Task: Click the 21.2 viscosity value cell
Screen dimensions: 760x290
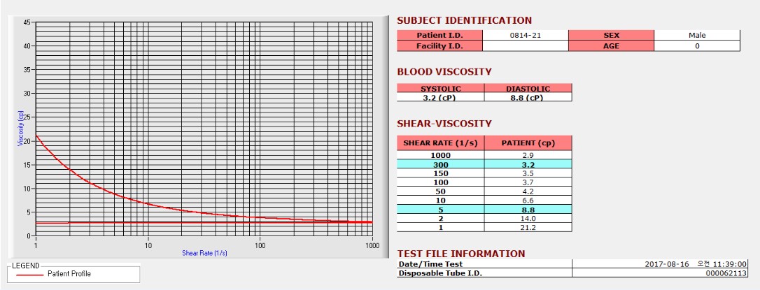Action: tap(528, 228)
